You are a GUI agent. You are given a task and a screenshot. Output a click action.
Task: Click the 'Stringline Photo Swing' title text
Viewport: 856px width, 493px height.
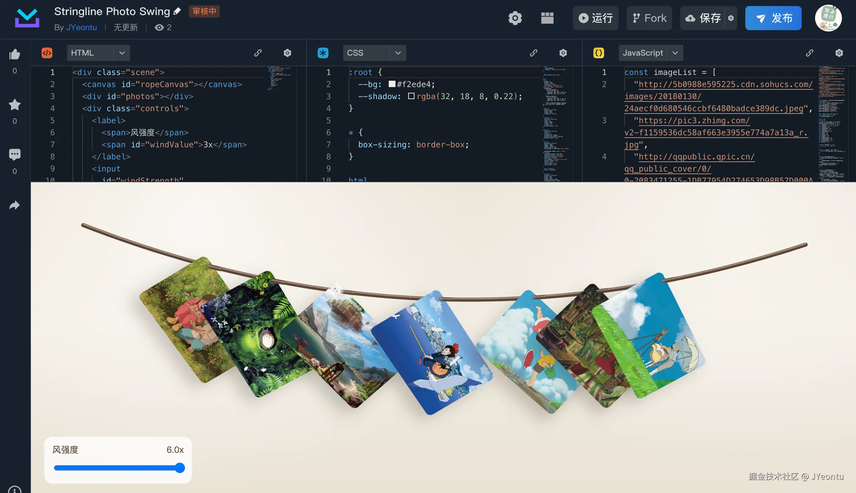[112, 11]
